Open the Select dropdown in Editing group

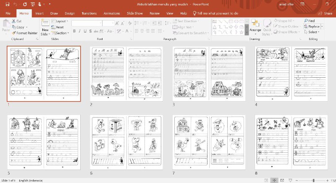click(313, 32)
